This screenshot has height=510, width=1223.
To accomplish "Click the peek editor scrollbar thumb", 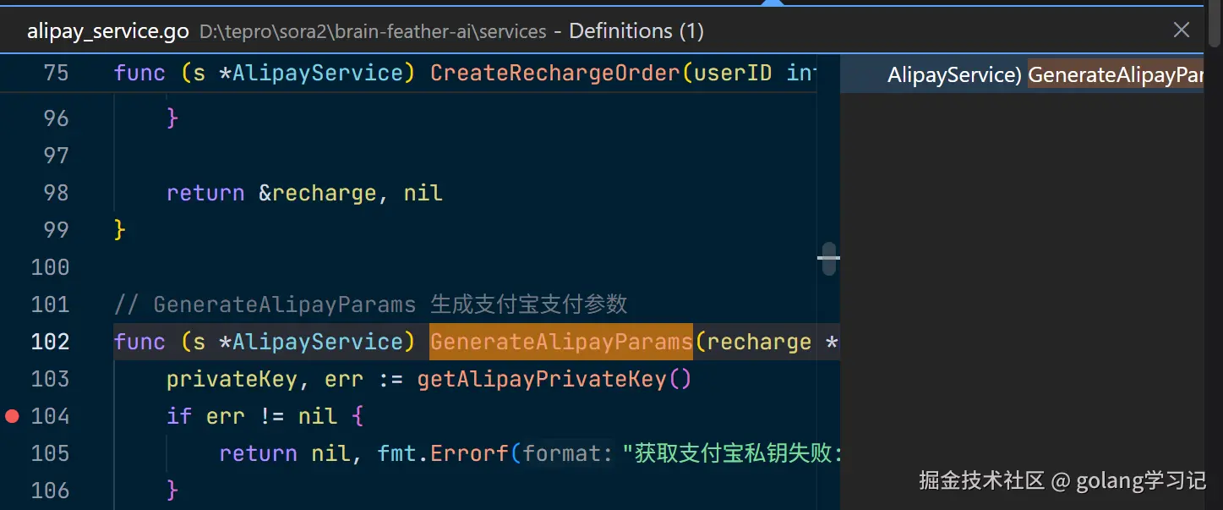I will tap(829, 258).
